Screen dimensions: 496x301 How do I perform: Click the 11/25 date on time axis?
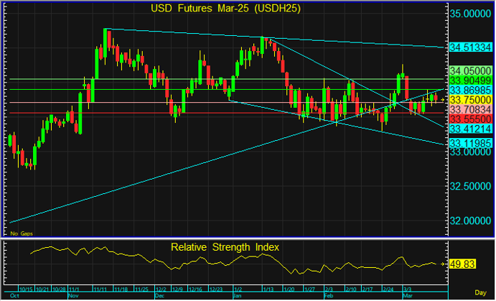pos(141,290)
